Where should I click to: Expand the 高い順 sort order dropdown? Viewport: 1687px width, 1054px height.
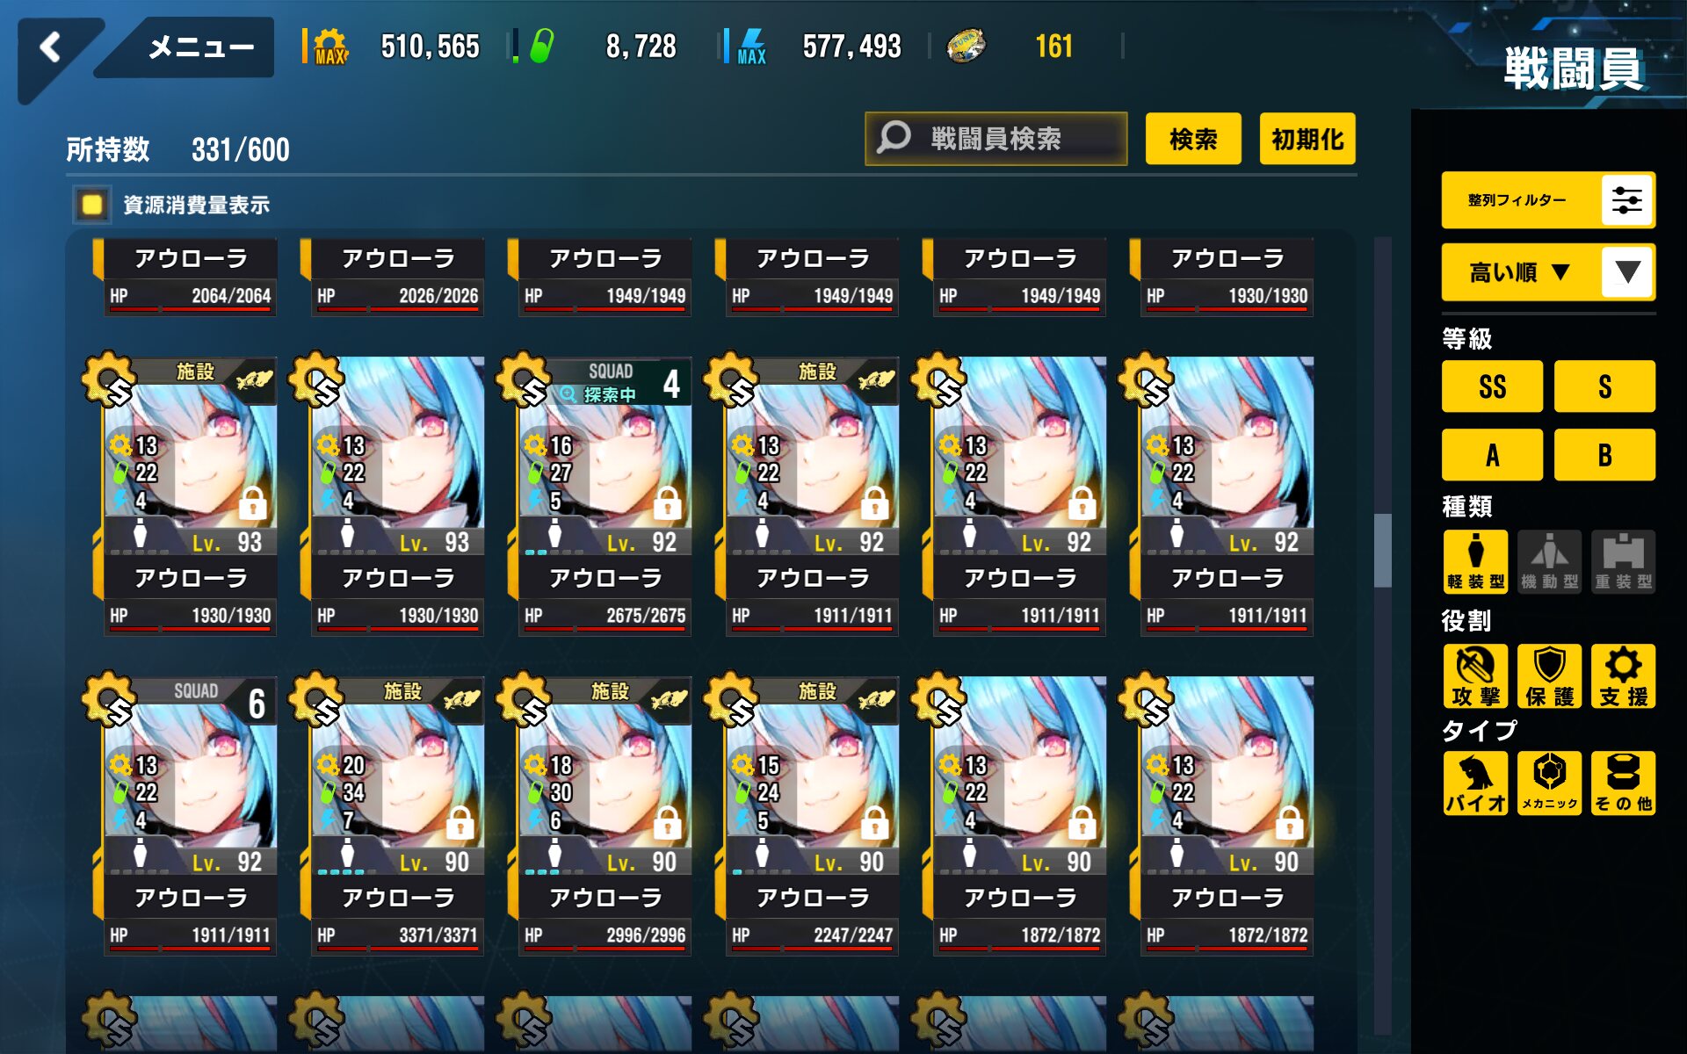[1520, 272]
